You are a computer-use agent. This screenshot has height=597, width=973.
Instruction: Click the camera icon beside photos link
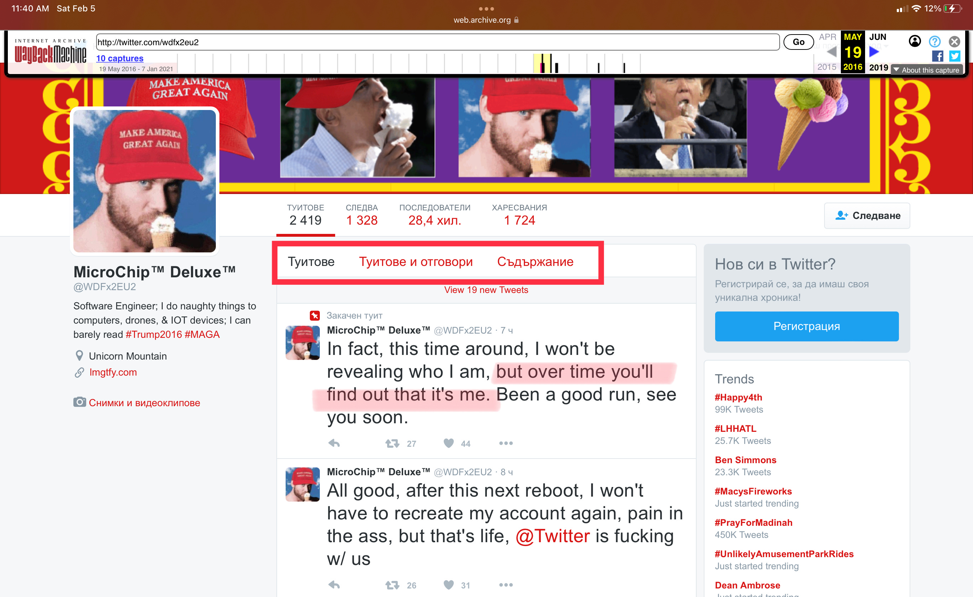pos(79,402)
